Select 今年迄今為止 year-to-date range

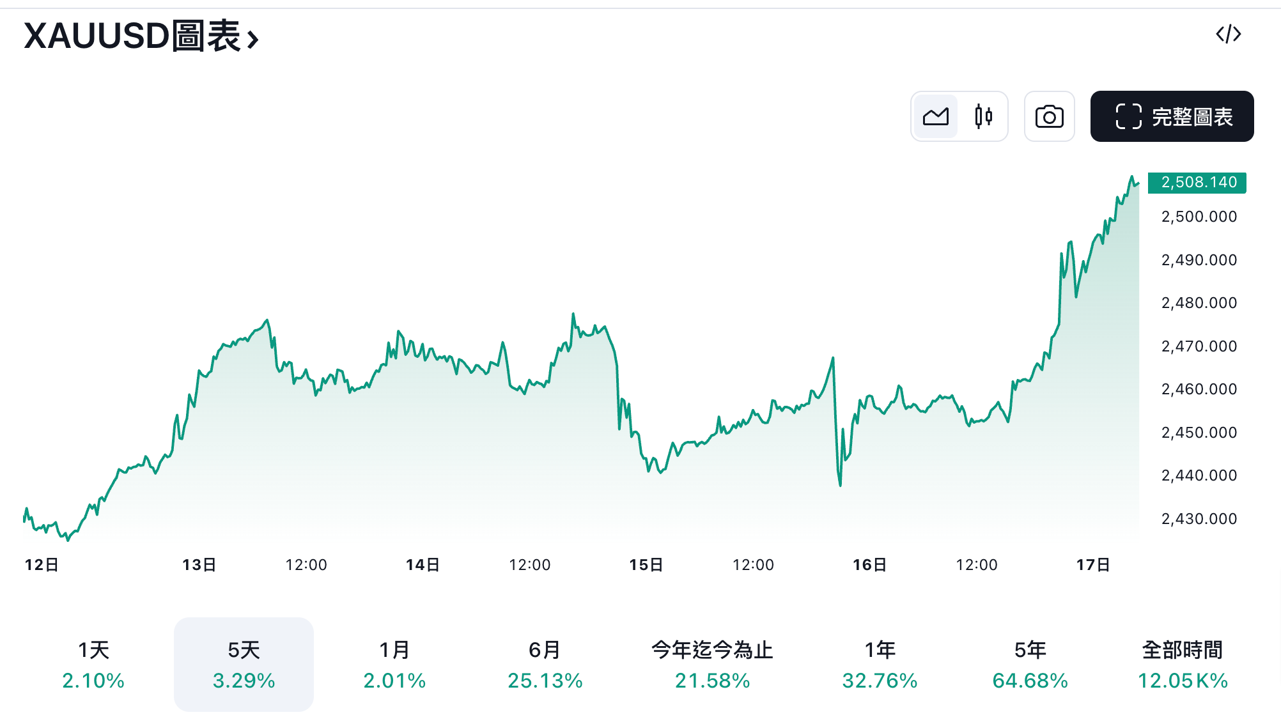[711, 663]
